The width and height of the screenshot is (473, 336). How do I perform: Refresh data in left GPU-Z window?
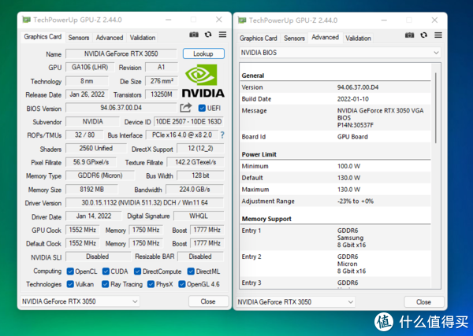[208, 35]
